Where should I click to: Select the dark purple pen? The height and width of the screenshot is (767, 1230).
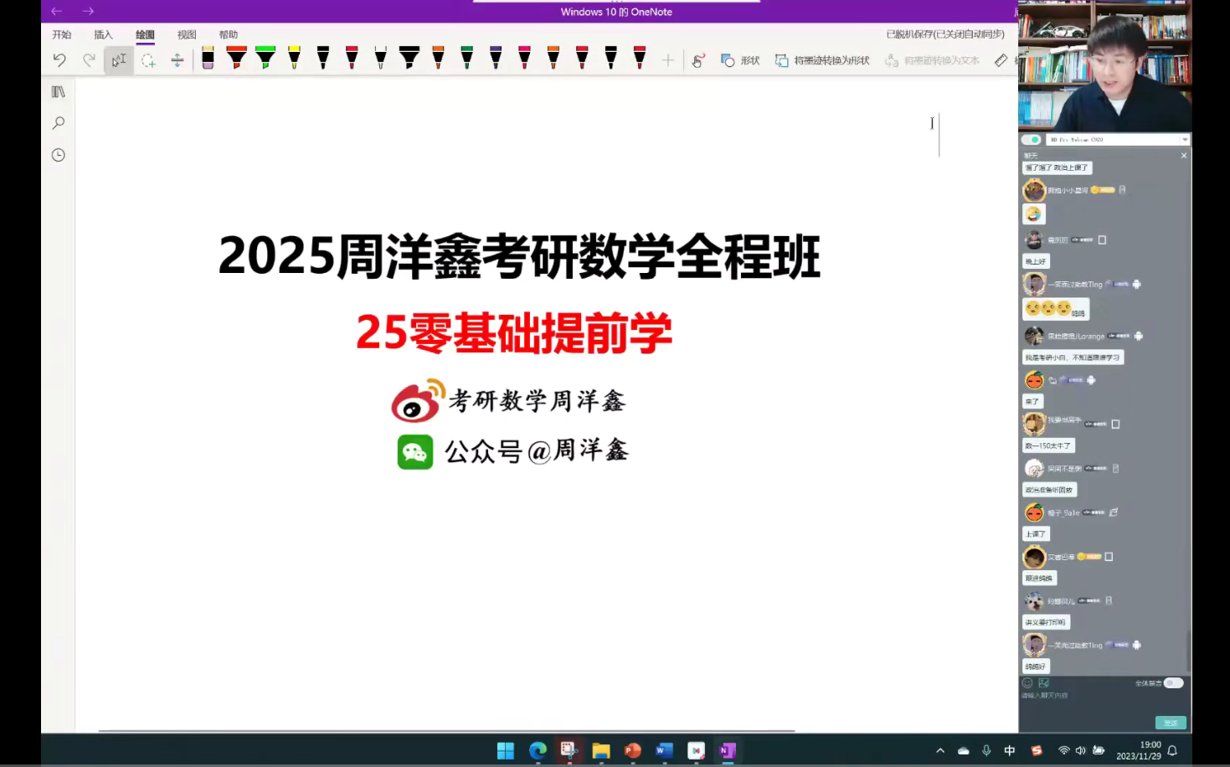pos(496,57)
